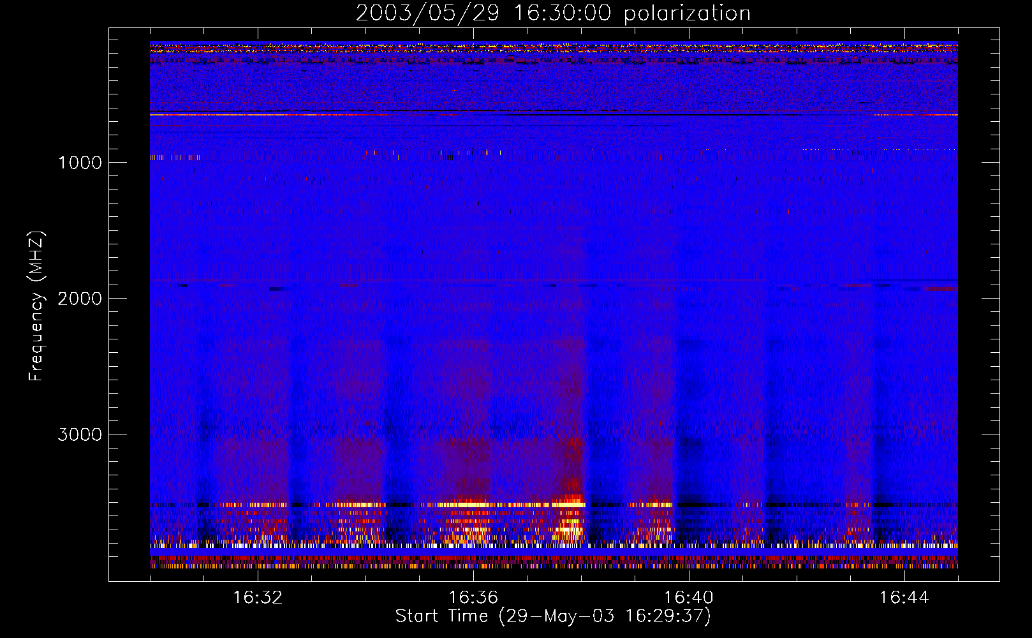The width and height of the screenshot is (1032, 638).
Task: Click the 1000 frequency tick label
Action: (80, 163)
